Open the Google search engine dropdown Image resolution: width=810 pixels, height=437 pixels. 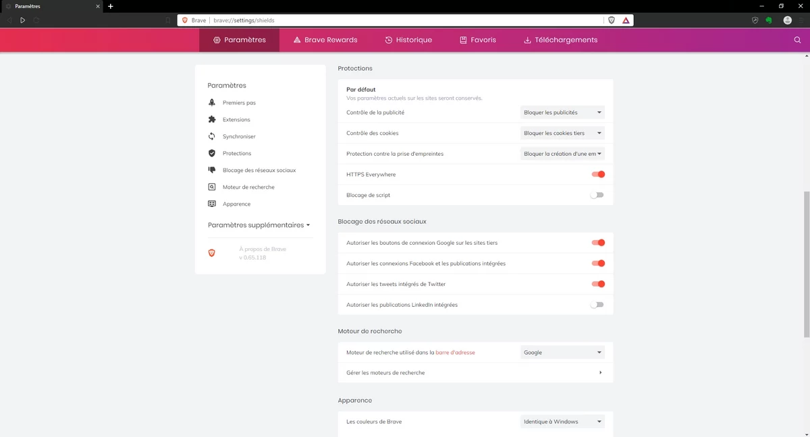(x=562, y=352)
